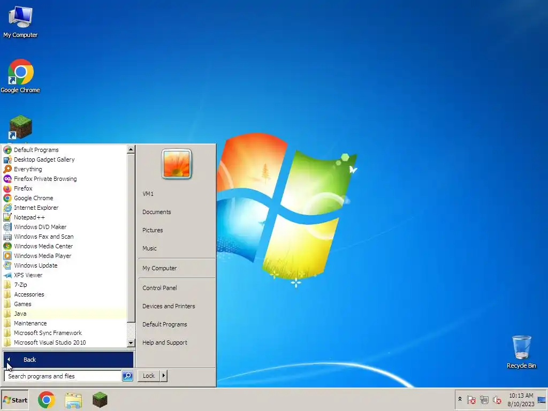This screenshot has width=548, height=411.
Task: Launch Windows Media Player
Action: point(65,256)
